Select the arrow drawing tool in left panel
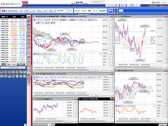This screenshot has width=168, height=126. click(13, 76)
